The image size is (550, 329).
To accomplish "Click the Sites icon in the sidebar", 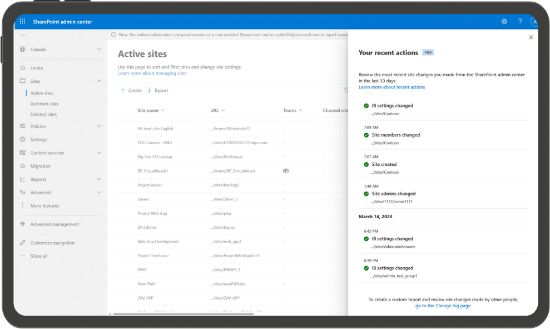I will pyautogui.click(x=23, y=81).
